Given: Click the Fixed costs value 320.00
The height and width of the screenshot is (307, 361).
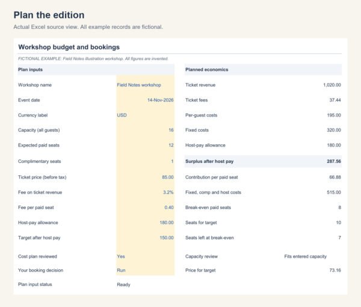Looking at the screenshot, I should click(x=334, y=130).
